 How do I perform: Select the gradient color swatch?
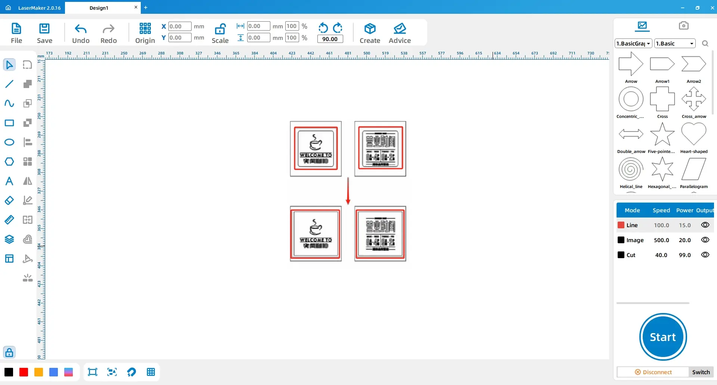(68, 372)
